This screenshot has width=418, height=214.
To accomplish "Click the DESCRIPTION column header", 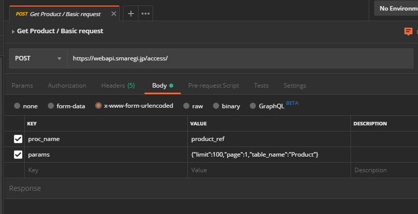I will [370, 124].
